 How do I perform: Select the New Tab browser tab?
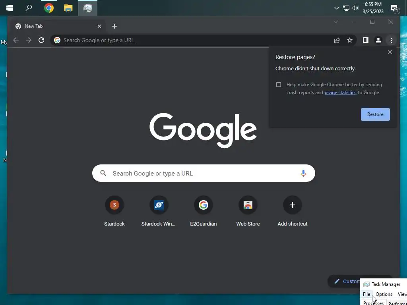[x=58, y=26]
